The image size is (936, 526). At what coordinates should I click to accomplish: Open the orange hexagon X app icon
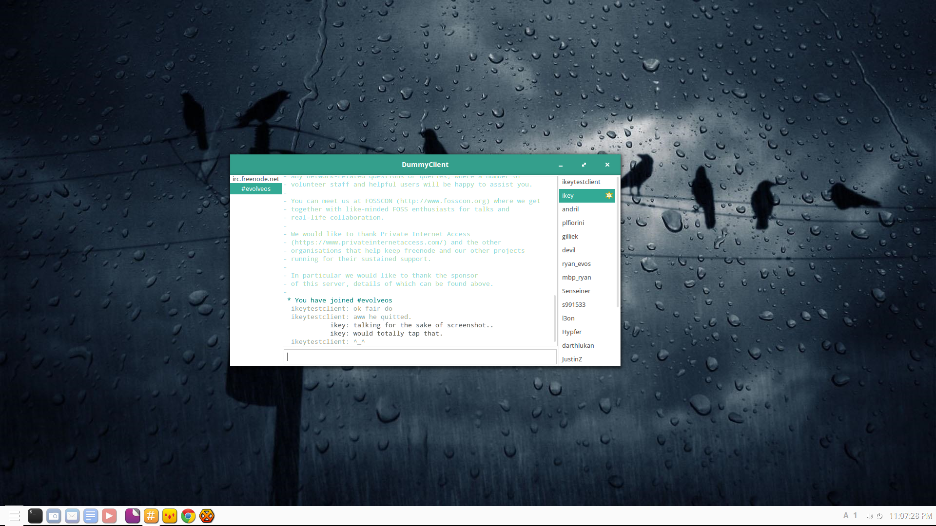pyautogui.click(x=207, y=516)
